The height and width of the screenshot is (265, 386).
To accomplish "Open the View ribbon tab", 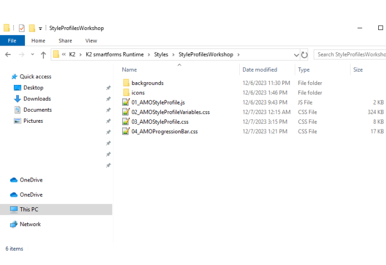I will pyautogui.click(x=91, y=41).
